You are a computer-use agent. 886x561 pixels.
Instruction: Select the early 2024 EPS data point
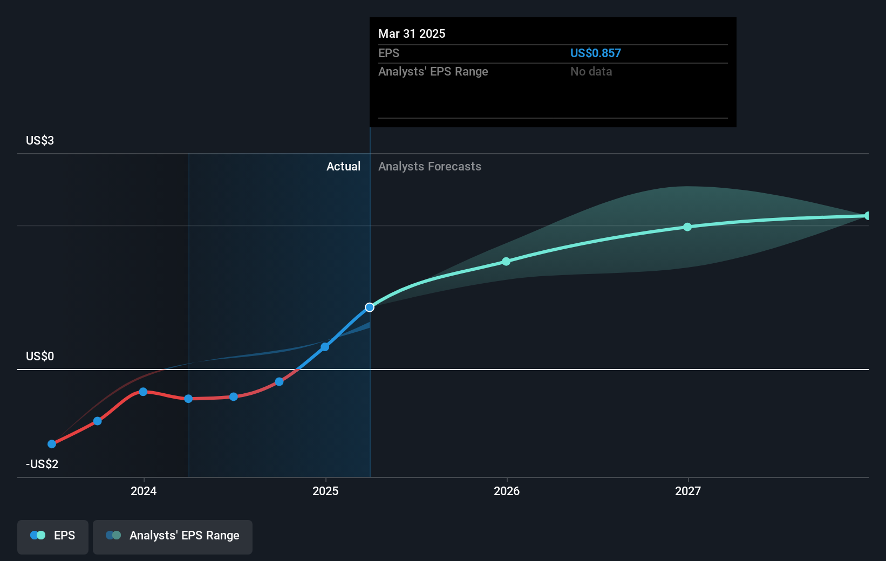[x=143, y=392]
